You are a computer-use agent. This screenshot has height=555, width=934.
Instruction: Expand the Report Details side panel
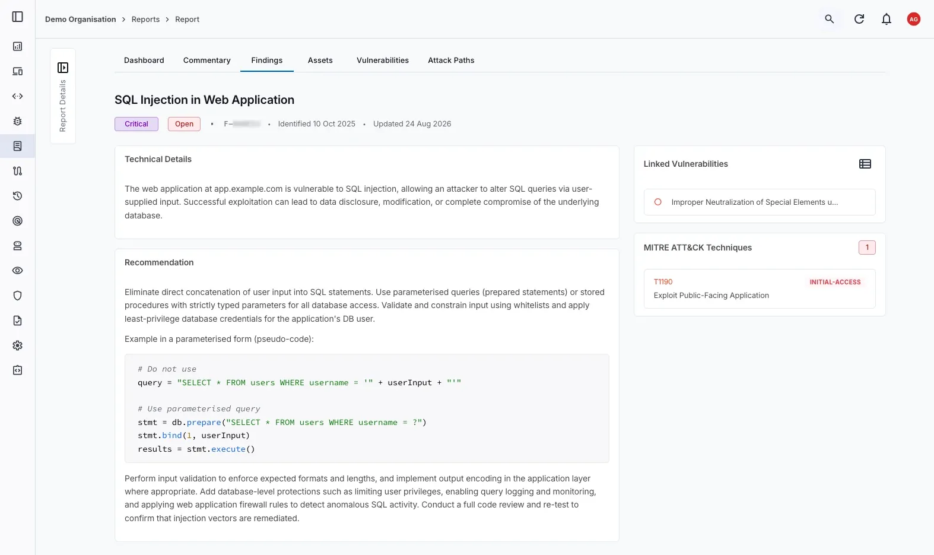tap(63, 68)
